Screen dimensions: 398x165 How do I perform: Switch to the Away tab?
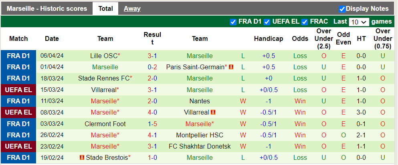[132, 8]
